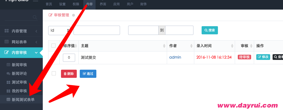Click the end range input after 到

pos(179,30)
